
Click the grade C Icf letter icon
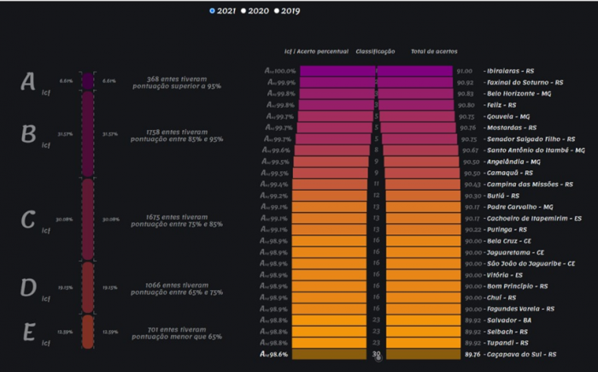pos(28,221)
